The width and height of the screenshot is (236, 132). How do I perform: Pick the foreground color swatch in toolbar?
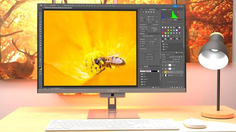pyautogui.click(x=40, y=68)
